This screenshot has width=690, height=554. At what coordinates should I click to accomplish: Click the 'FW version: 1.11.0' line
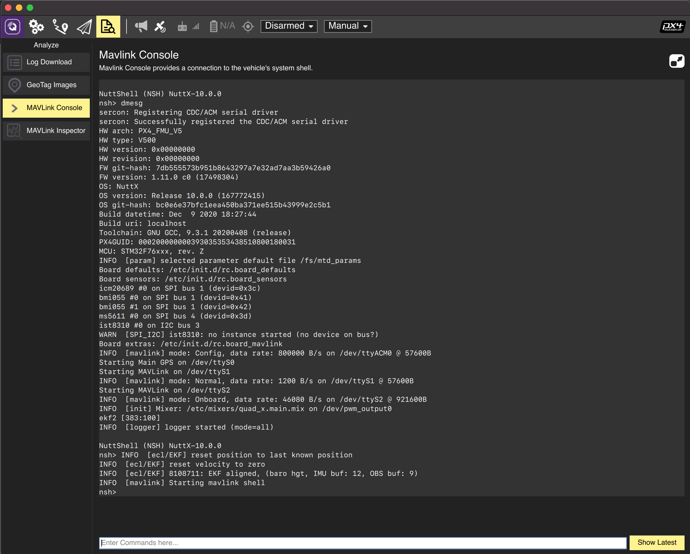[x=169, y=177]
